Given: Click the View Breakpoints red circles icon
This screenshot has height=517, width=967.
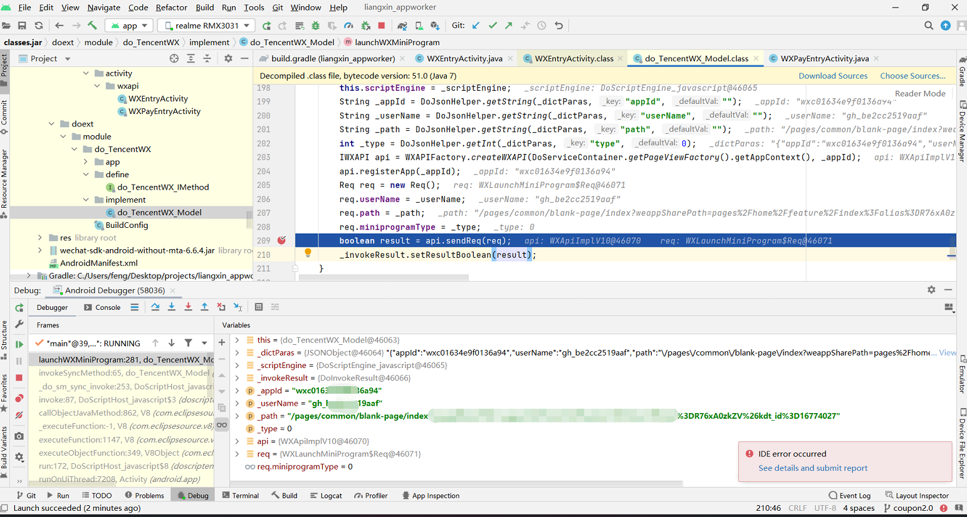Looking at the screenshot, I should pos(19,398).
